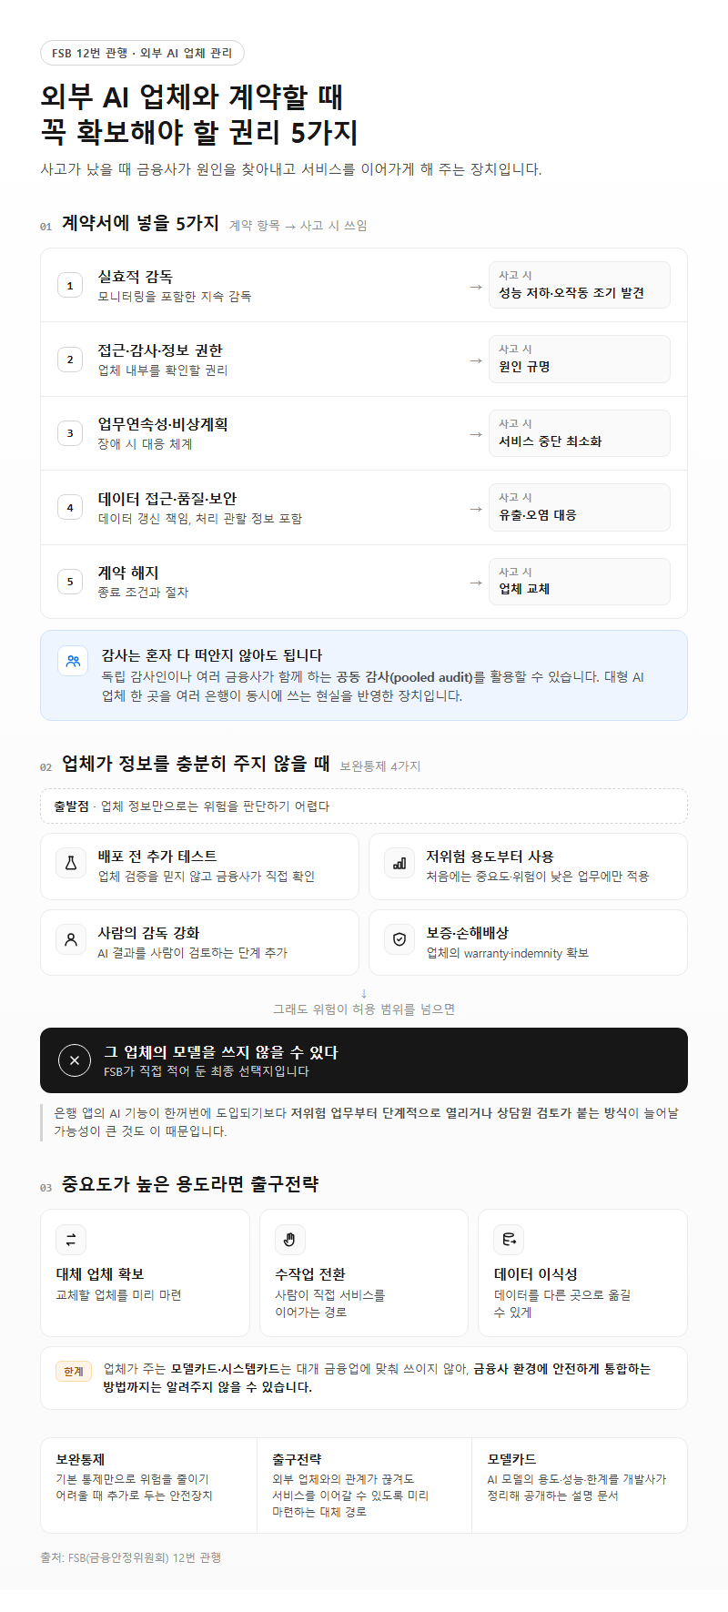This screenshot has height=1612, width=728.
Task: Open the 보증·손해배상 card
Action: tap(528, 942)
